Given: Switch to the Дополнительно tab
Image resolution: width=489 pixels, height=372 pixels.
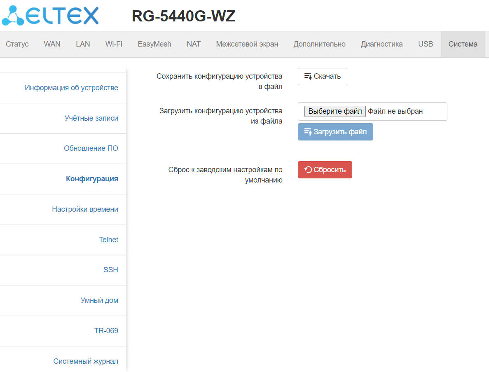Looking at the screenshot, I should pyautogui.click(x=319, y=44).
